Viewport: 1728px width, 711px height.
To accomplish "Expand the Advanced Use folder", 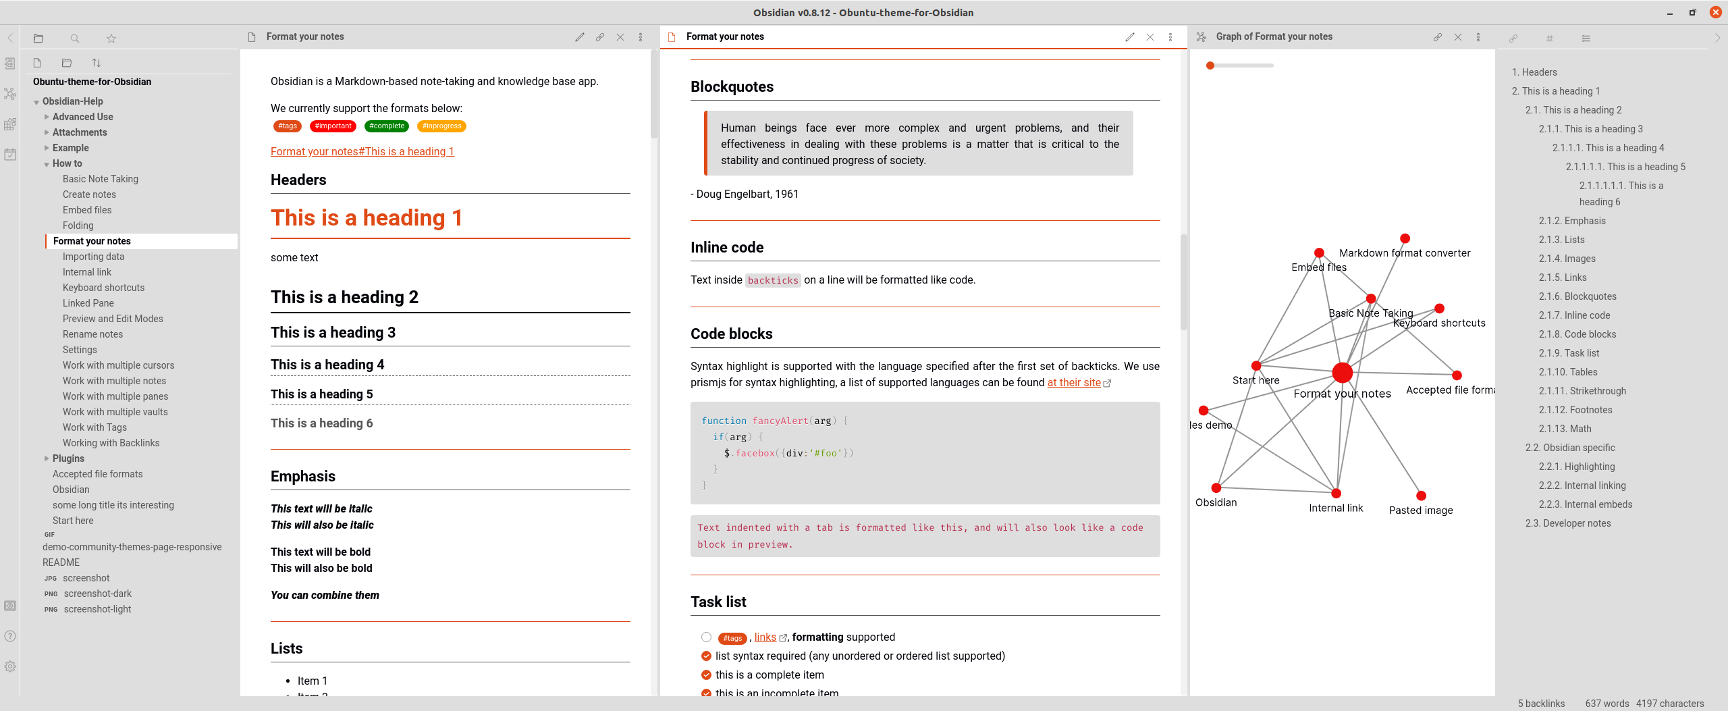I will pos(47,117).
